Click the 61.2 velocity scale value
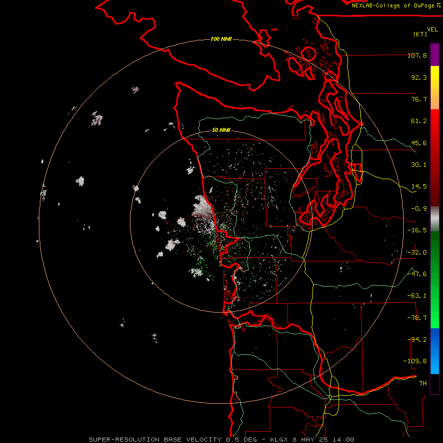Screen dimensions: 443x443 point(419,121)
